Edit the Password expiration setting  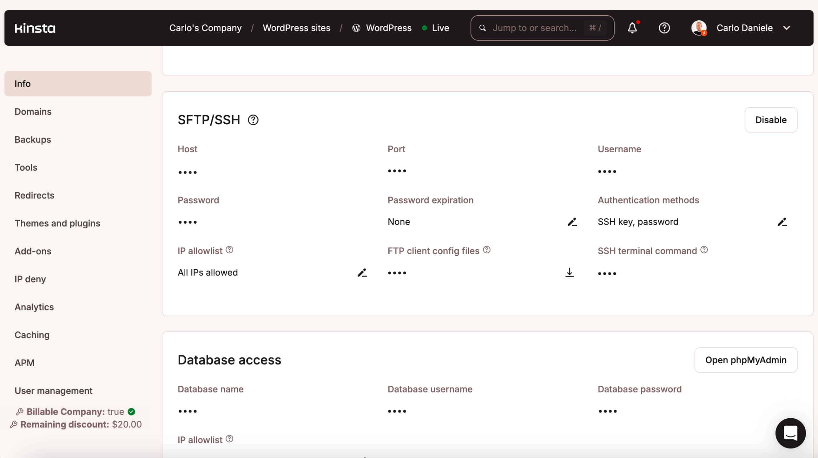coord(572,221)
